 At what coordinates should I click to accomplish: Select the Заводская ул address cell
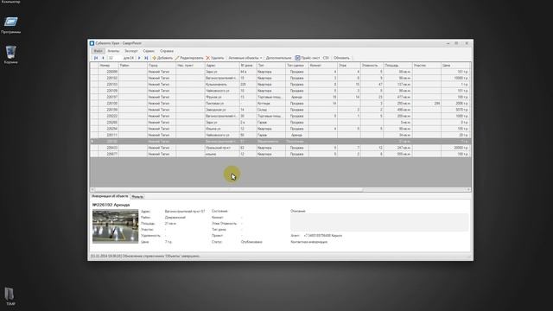pyautogui.click(x=222, y=110)
